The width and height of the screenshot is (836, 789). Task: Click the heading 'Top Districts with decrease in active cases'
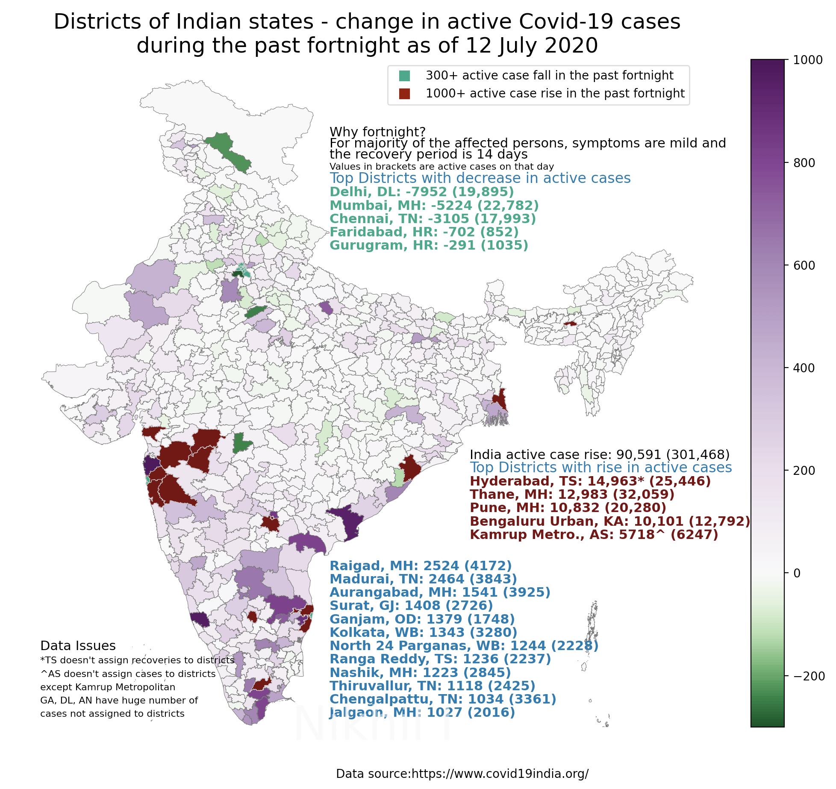(x=480, y=178)
